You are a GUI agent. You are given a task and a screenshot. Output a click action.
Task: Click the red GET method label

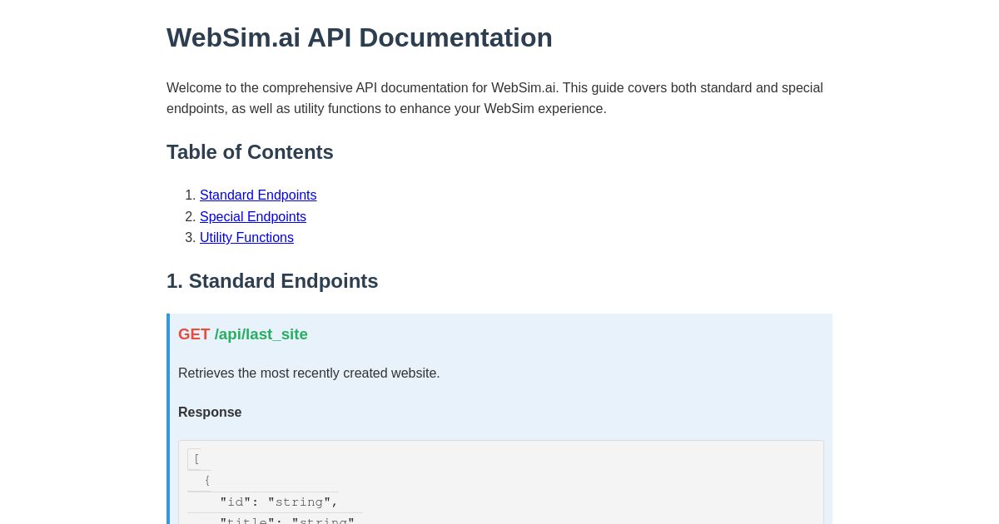tap(194, 334)
